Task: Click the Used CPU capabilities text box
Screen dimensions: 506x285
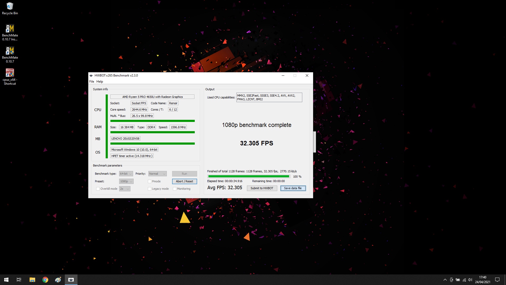Action: pyautogui.click(x=269, y=97)
